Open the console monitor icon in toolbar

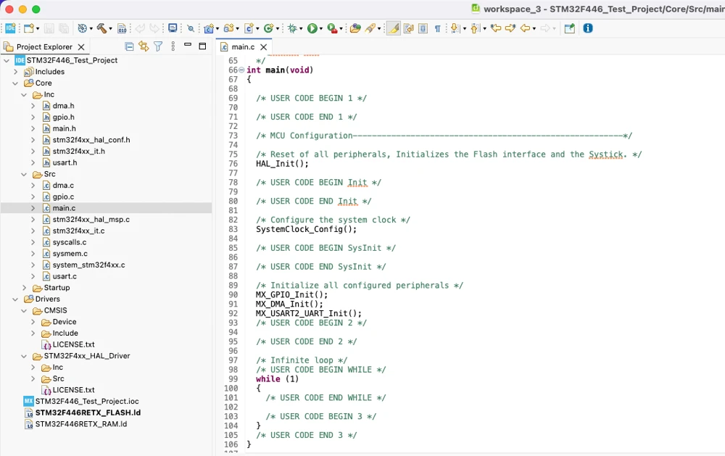[173, 28]
